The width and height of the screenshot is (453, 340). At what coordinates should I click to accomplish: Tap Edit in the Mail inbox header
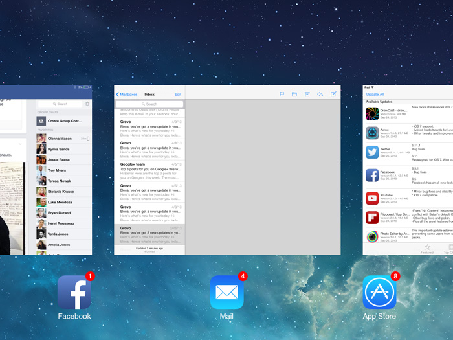click(x=178, y=95)
